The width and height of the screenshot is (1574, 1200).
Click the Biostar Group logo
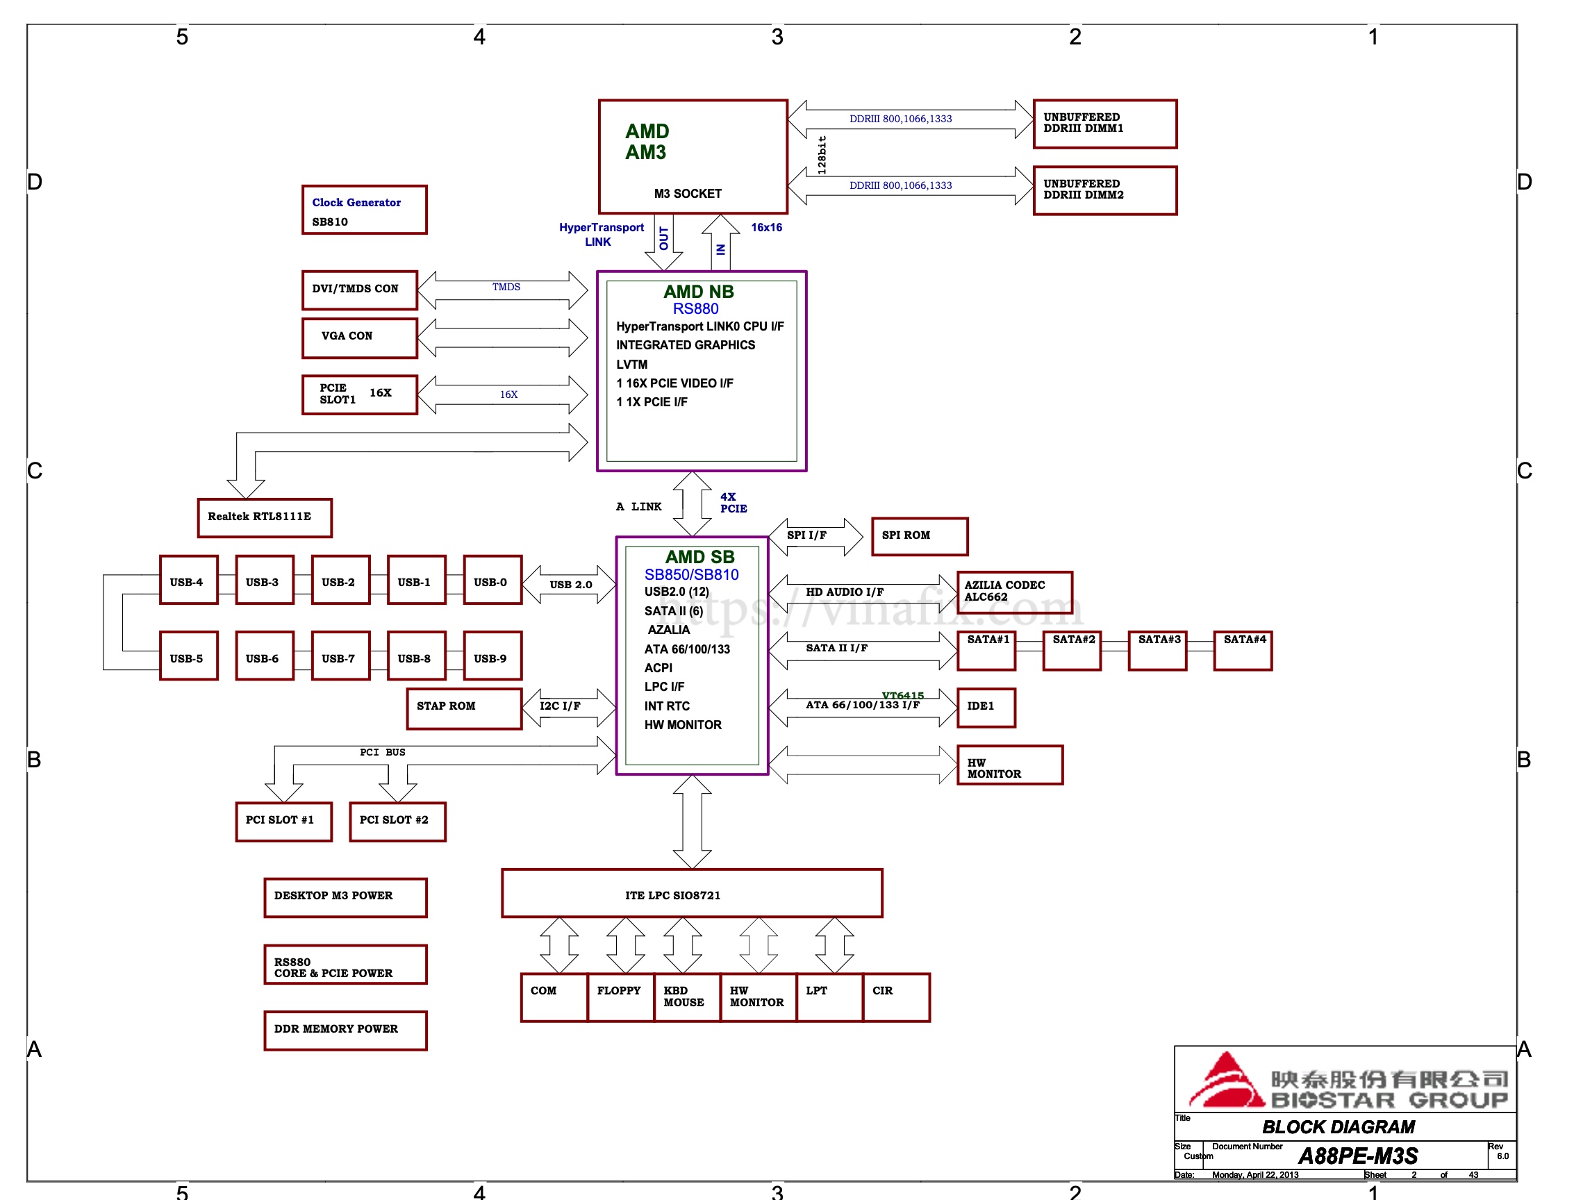[1348, 1080]
